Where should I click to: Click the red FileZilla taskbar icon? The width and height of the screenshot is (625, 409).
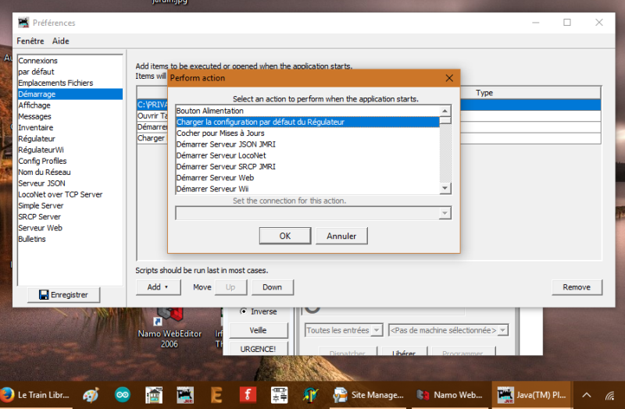pos(248,394)
